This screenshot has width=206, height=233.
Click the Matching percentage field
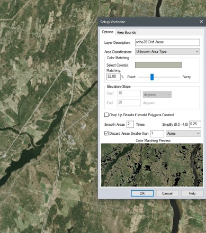tap(113, 77)
